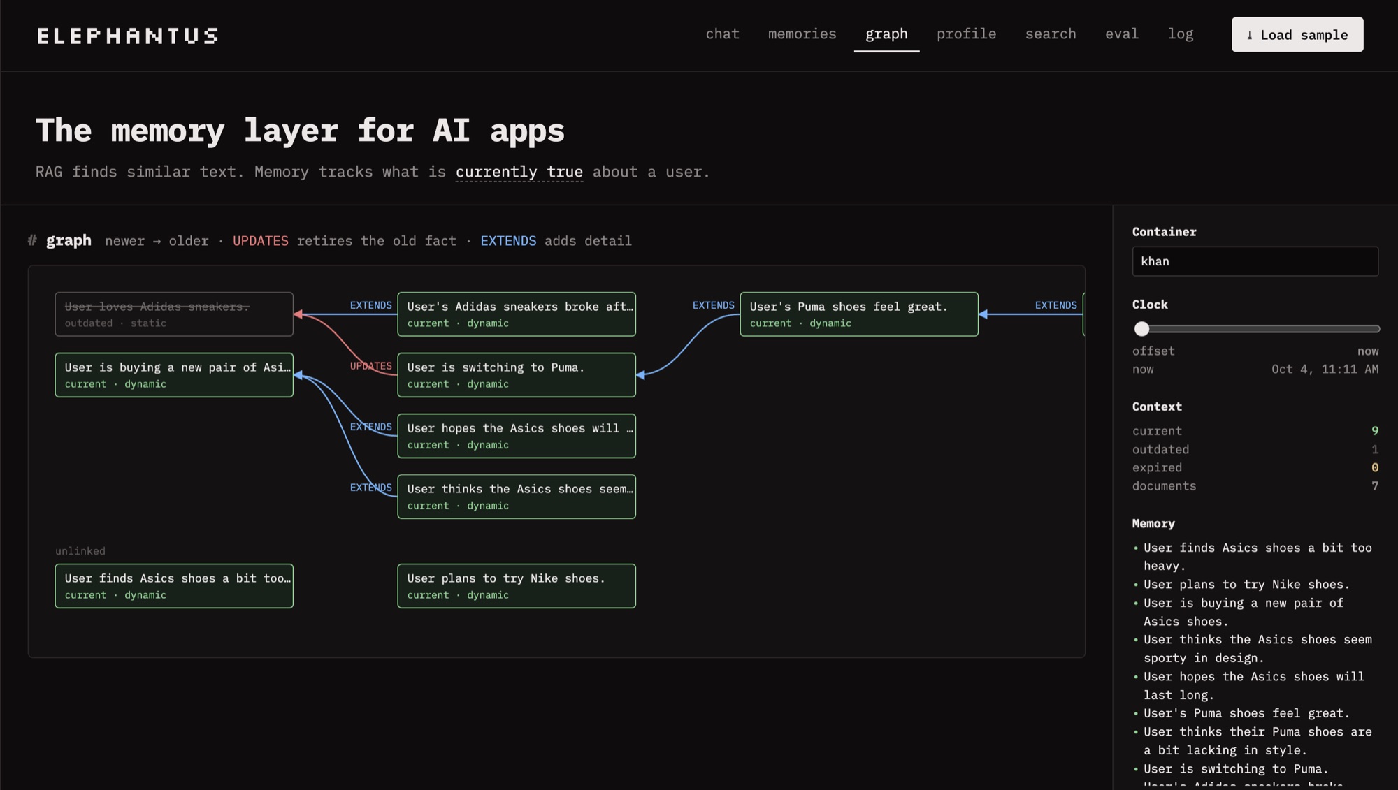Click the expired count value 0

(1375, 467)
